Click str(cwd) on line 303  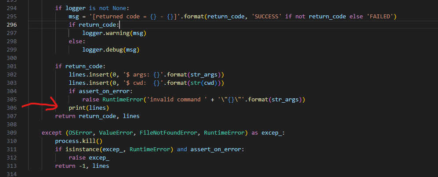click(204, 83)
